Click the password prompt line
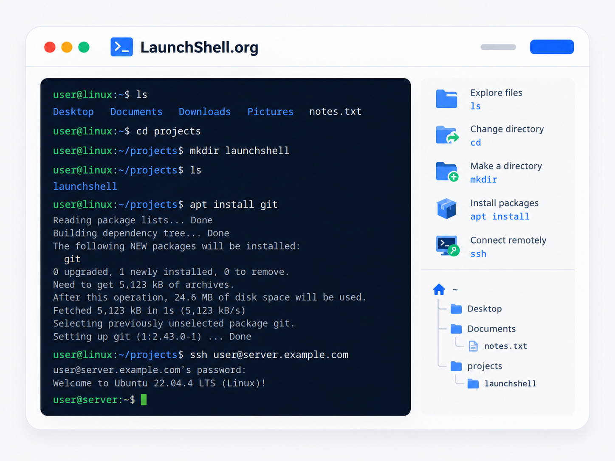The image size is (615, 461). click(x=150, y=370)
